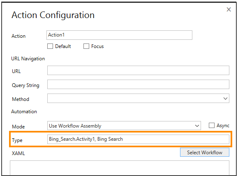Click the Query String input field
238x176 pixels.
[138, 84]
